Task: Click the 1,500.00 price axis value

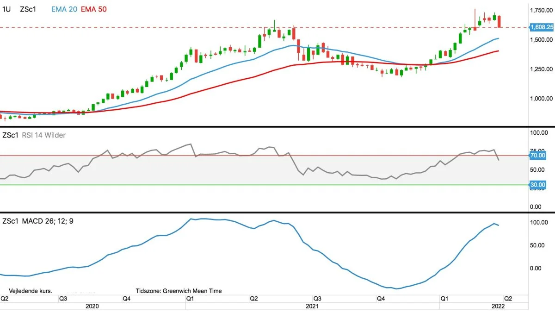Action: (x=542, y=40)
